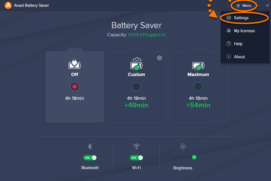Select the Custom mode radio button

(x=136, y=87)
